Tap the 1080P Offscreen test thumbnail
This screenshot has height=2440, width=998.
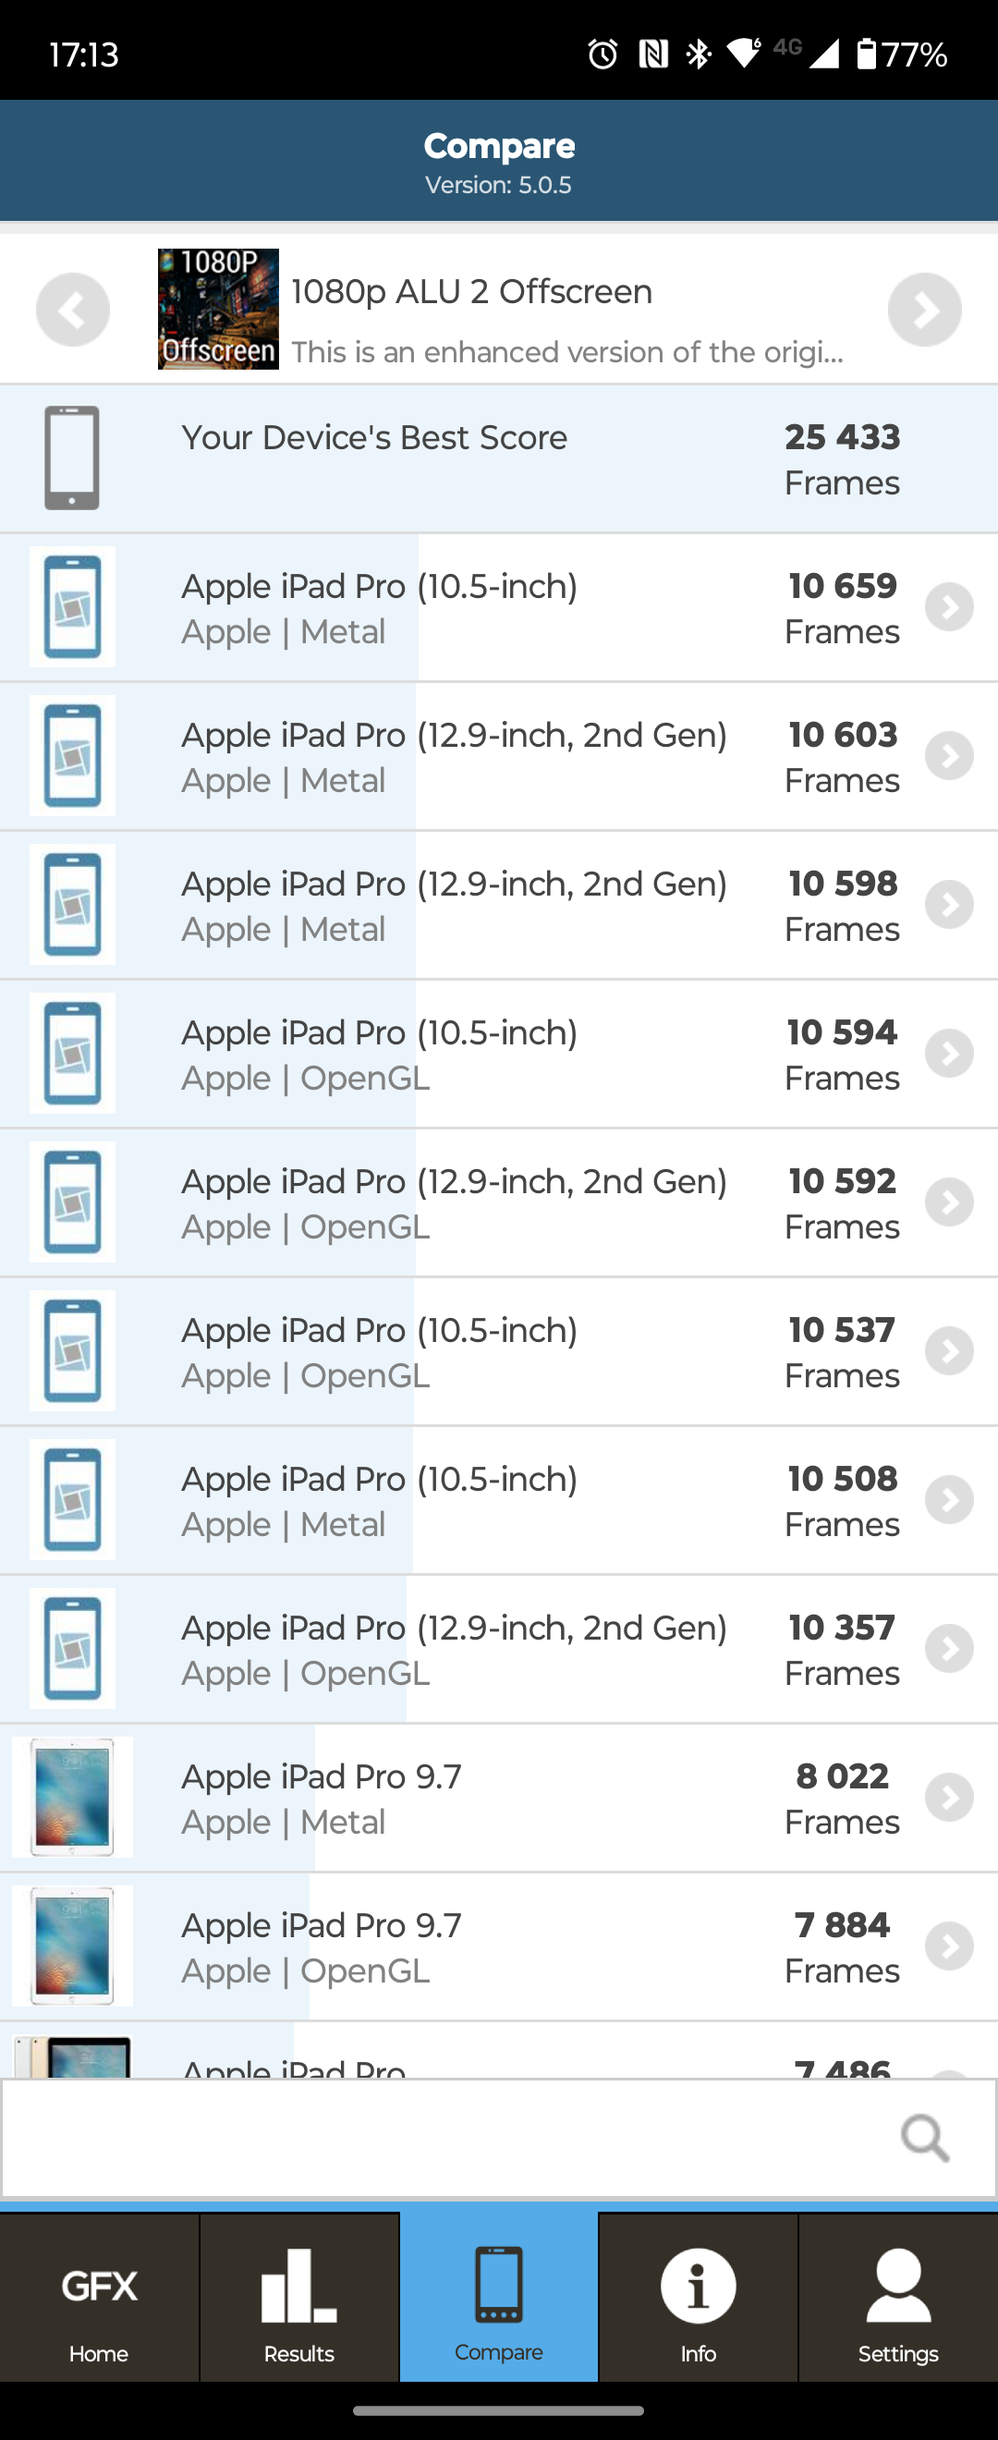pyautogui.click(x=218, y=309)
